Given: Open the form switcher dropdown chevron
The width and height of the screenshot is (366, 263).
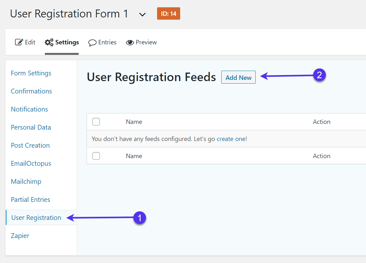Looking at the screenshot, I should (x=143, y=14).
